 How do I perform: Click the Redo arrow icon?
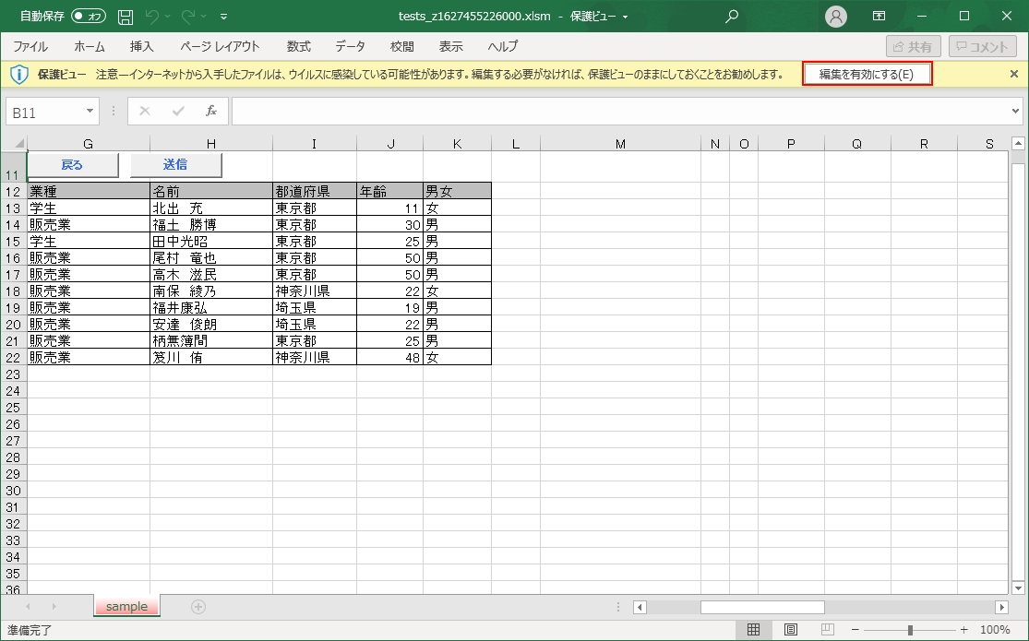point(188,17)
